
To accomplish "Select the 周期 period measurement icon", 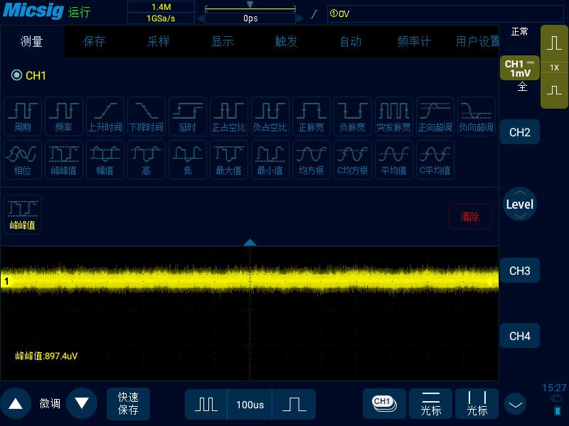I will (23, 116).
